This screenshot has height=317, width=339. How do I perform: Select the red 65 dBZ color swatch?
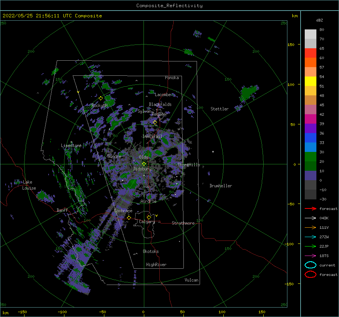pyautogui.click(x=310, y=53)
